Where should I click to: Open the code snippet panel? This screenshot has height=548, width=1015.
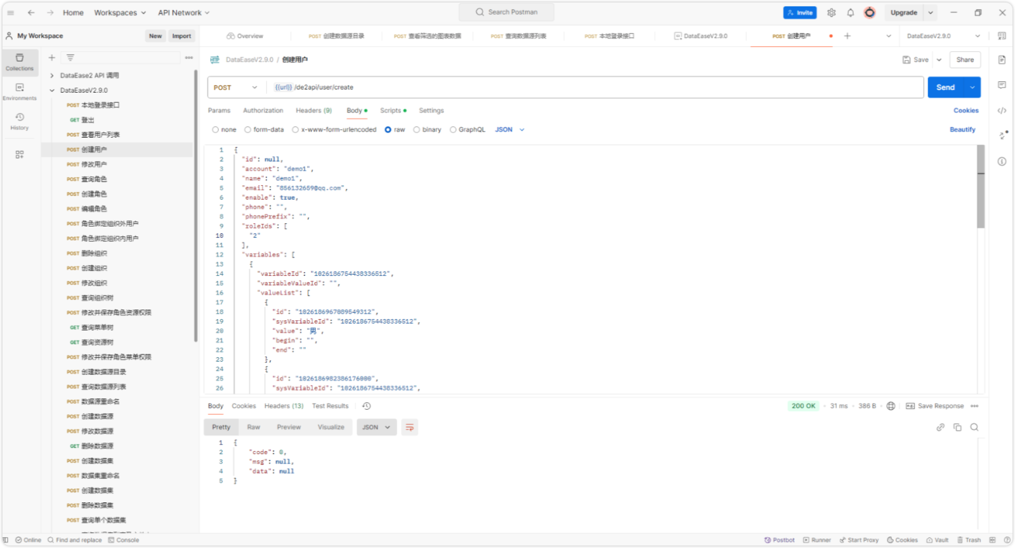coord(1002,110)
